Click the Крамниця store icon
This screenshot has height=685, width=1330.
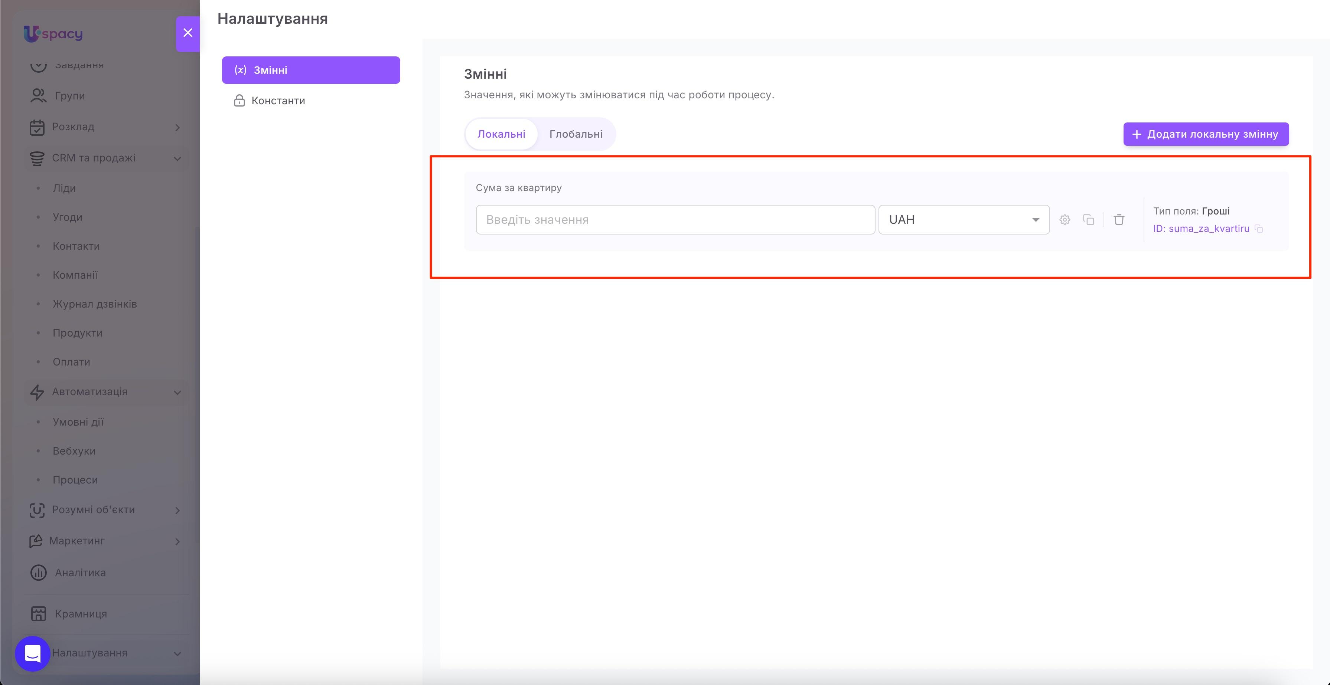coord(38,614)
